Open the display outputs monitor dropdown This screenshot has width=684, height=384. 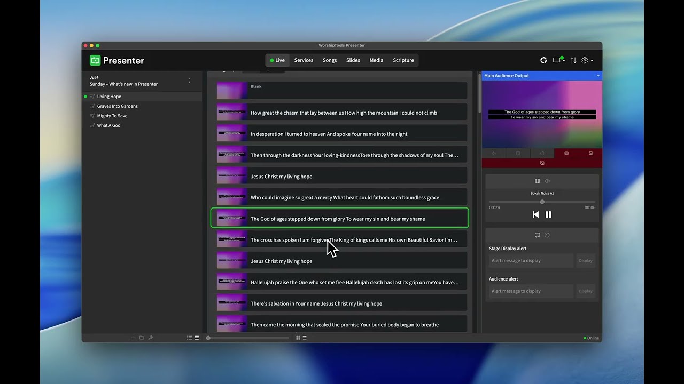pyautogui.click(x=559, y=60)
